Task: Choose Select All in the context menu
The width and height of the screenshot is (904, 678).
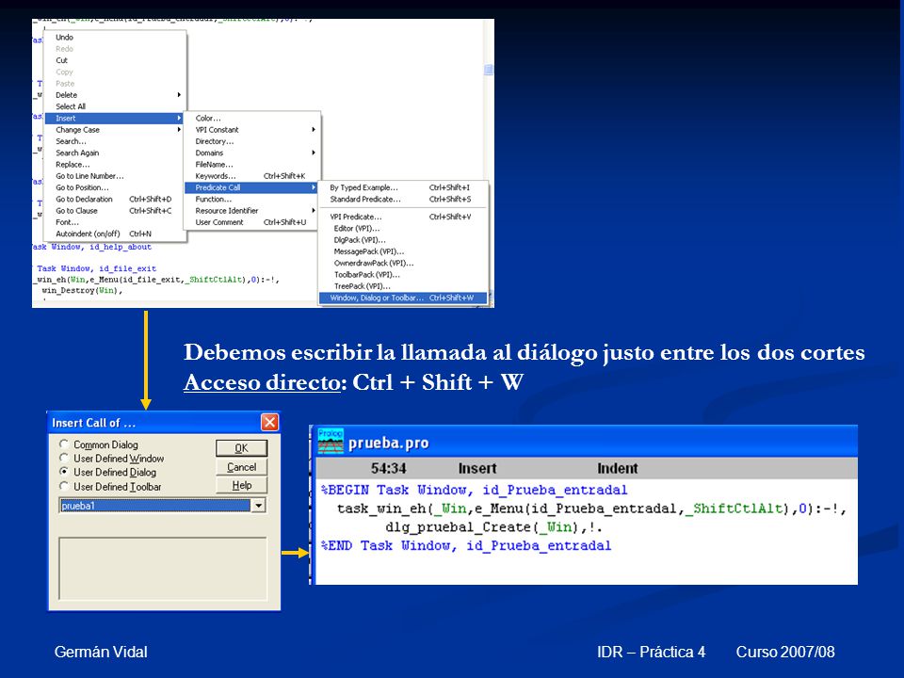Action: [x=115, y=106]
